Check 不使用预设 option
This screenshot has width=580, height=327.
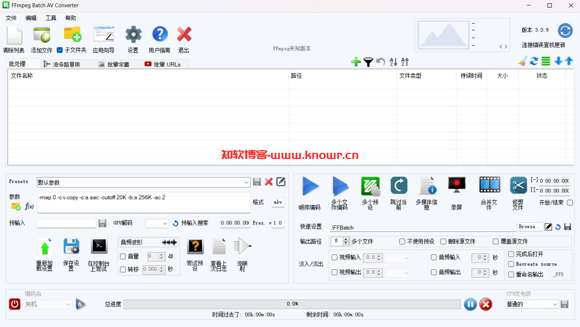402,241
